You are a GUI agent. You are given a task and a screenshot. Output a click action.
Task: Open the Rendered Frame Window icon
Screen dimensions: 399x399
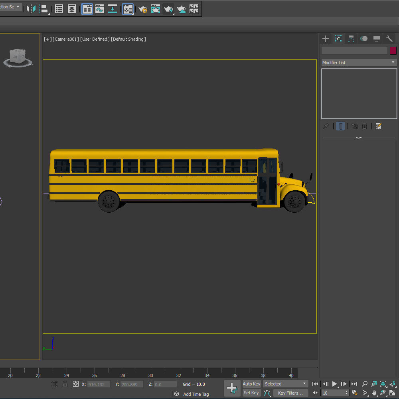point(156,9)
